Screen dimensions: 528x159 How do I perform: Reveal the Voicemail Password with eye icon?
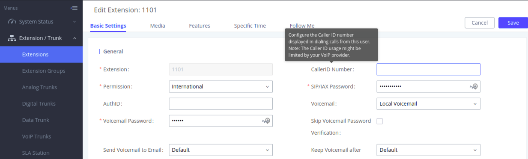pyautogui.click(x=266, y=121)
